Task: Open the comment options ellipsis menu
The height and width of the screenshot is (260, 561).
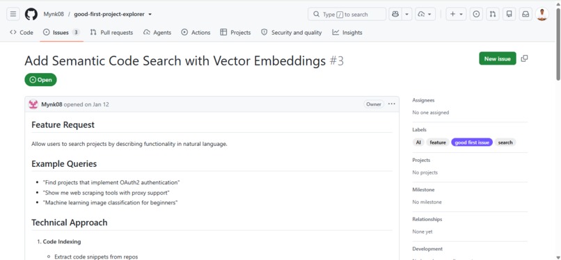Action: [392, 104]
